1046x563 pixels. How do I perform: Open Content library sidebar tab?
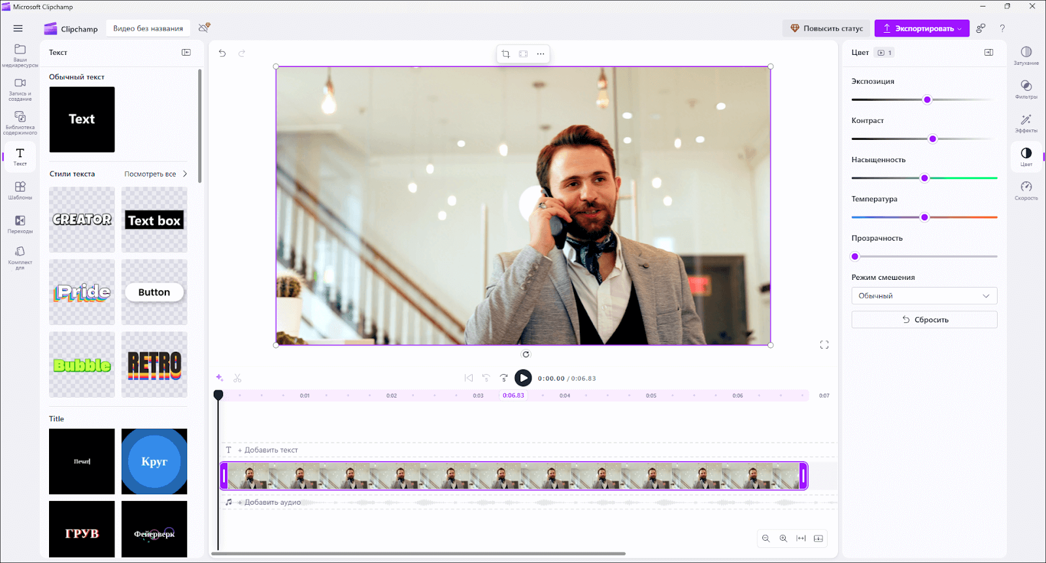(20, 123)
